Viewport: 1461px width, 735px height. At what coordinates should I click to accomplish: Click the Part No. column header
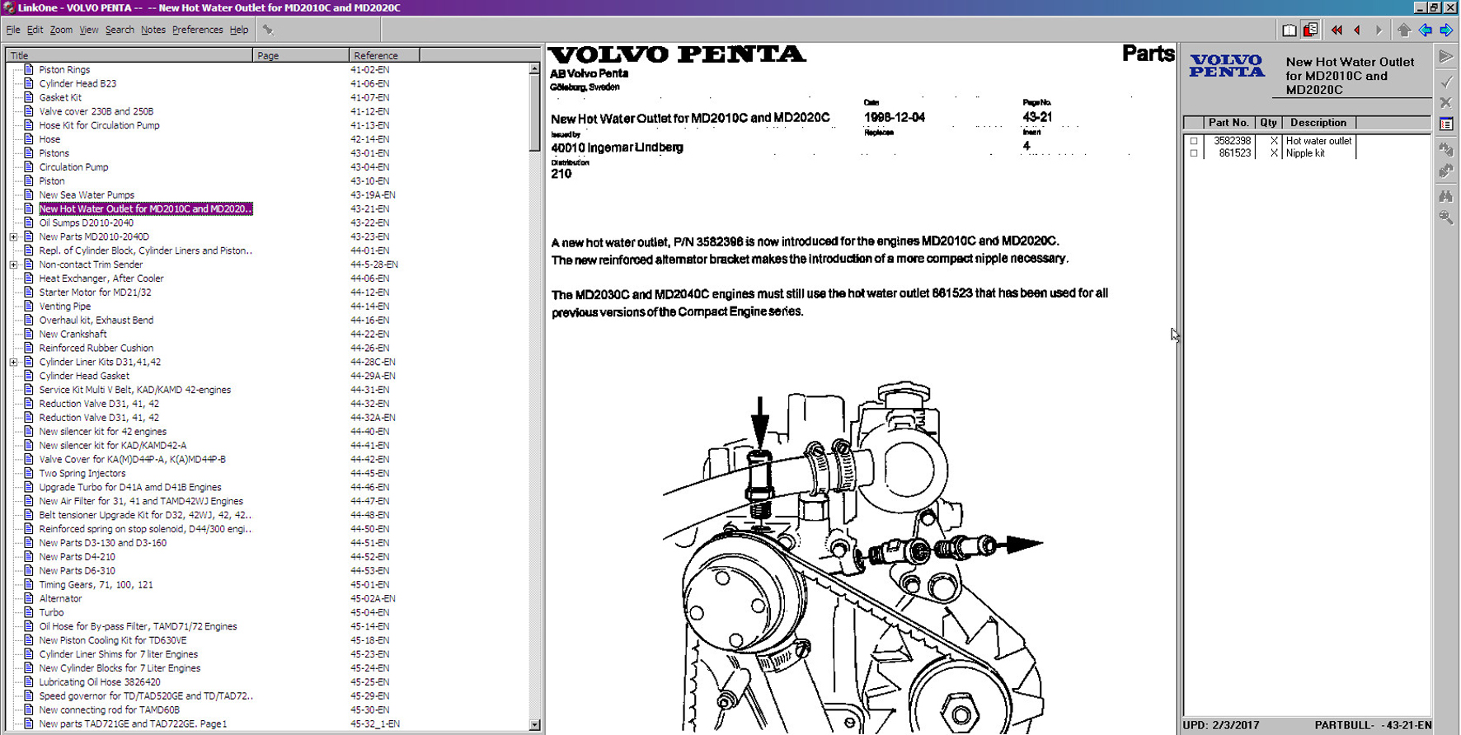point(1228,123)
